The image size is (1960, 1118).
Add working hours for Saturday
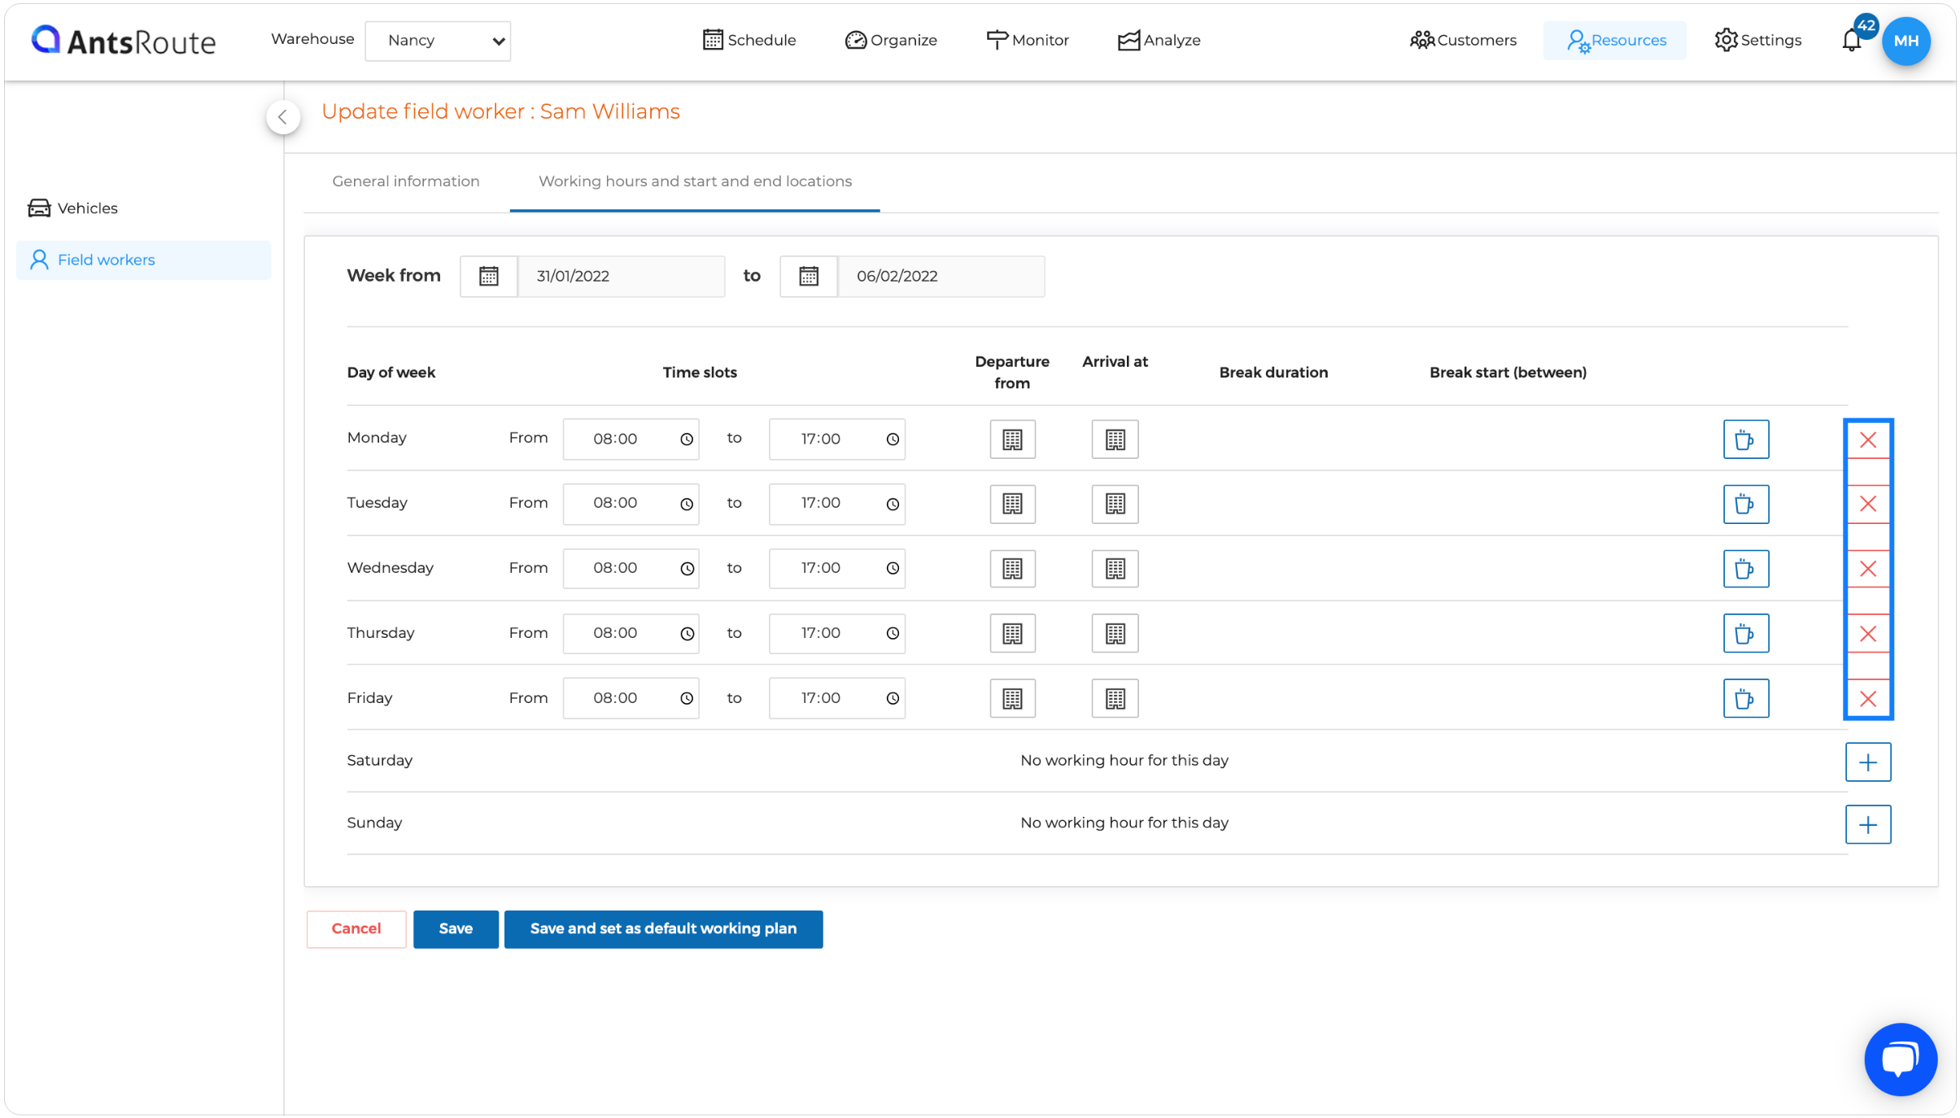coord(1867,762)
